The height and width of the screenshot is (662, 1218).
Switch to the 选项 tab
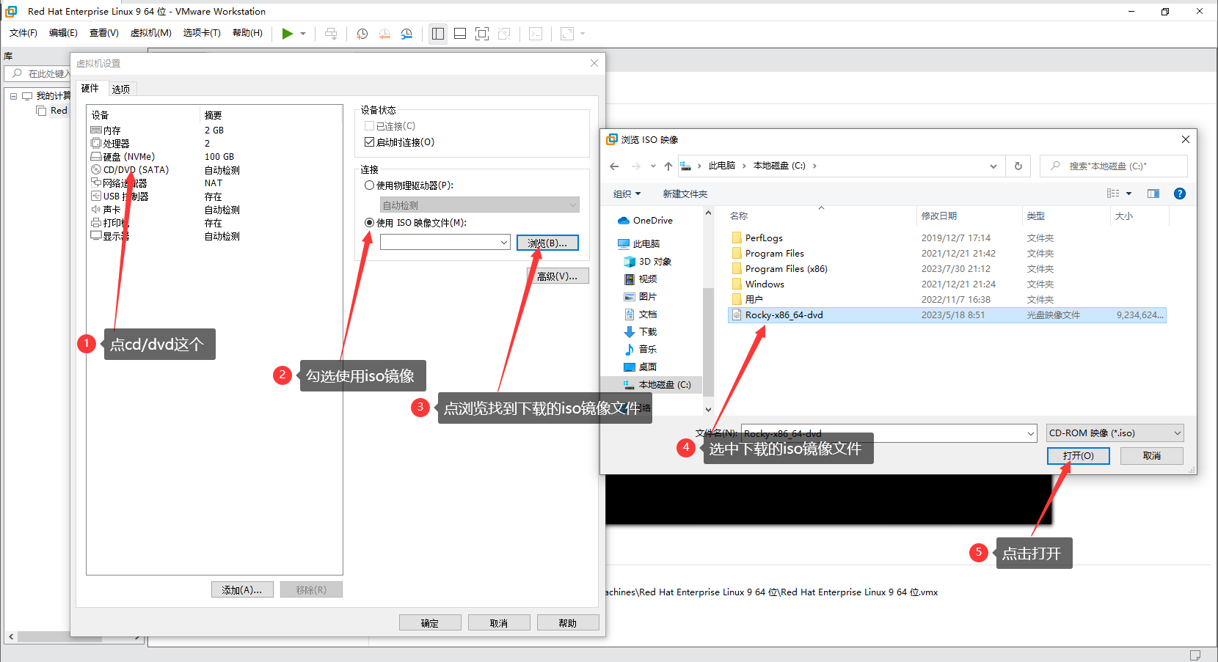(x=121, y=89)
